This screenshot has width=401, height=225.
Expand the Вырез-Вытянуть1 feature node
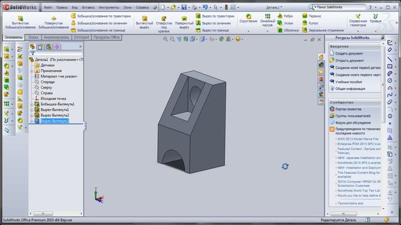coord(32,110)
